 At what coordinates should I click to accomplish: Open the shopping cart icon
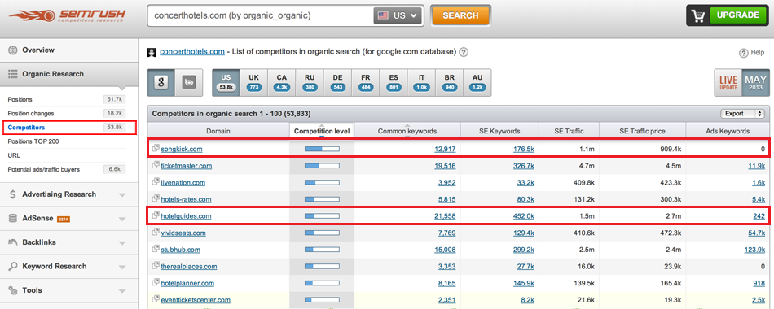[x=698, y=15]
